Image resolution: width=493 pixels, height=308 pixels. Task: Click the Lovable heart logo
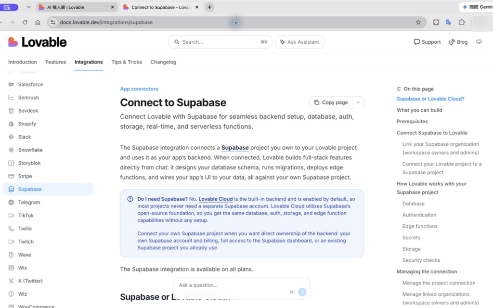click(13, 42)
